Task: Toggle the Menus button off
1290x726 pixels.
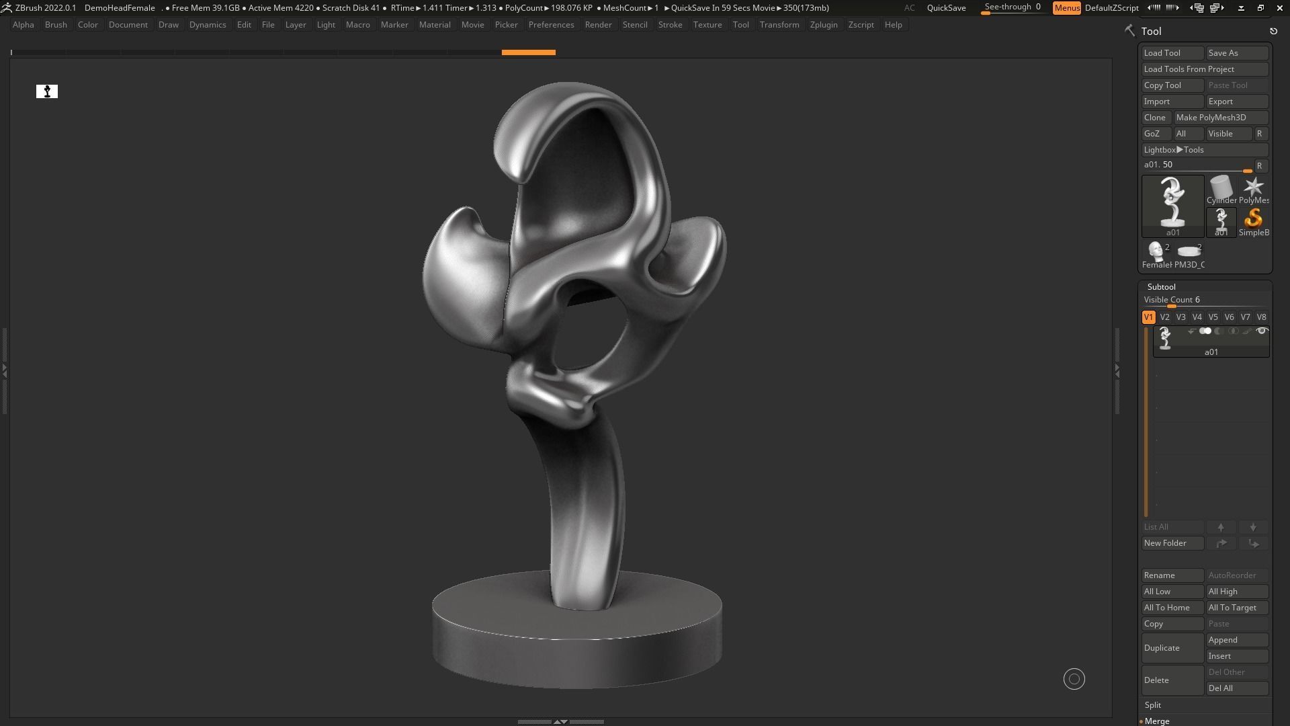Action: coord(1067,8)
